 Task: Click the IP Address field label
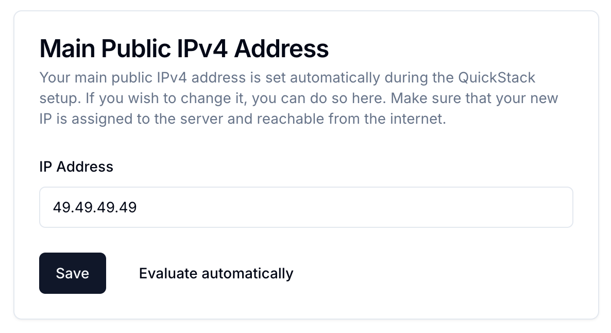coord(76,166)
